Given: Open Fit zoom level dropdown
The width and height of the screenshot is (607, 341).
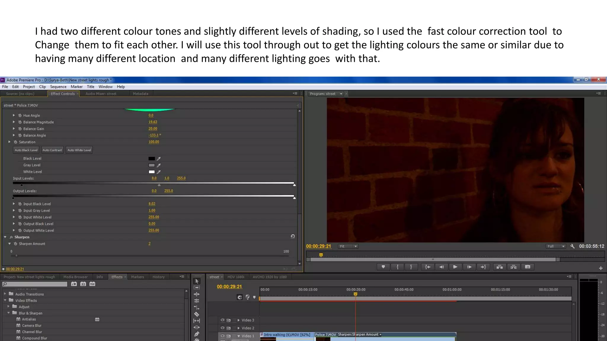Looking at the screenshot, I should pyautogui.click(x=348, y=246).
